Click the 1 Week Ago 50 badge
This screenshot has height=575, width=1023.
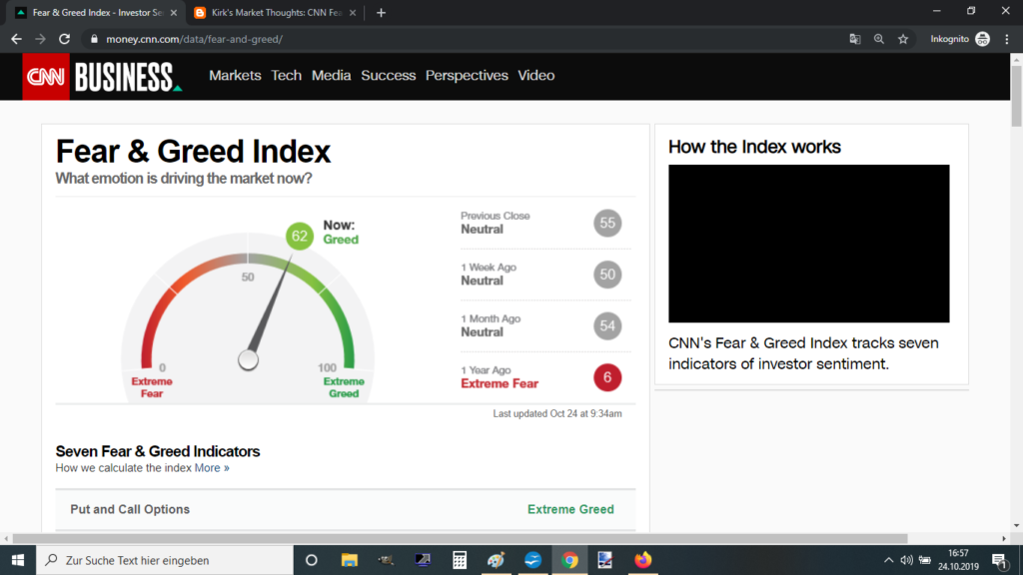point(607,275)
